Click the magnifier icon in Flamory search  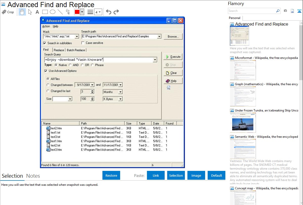(x=278, y=11)
